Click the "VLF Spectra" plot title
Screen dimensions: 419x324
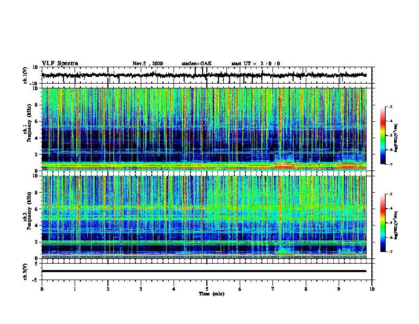(60, 64)
